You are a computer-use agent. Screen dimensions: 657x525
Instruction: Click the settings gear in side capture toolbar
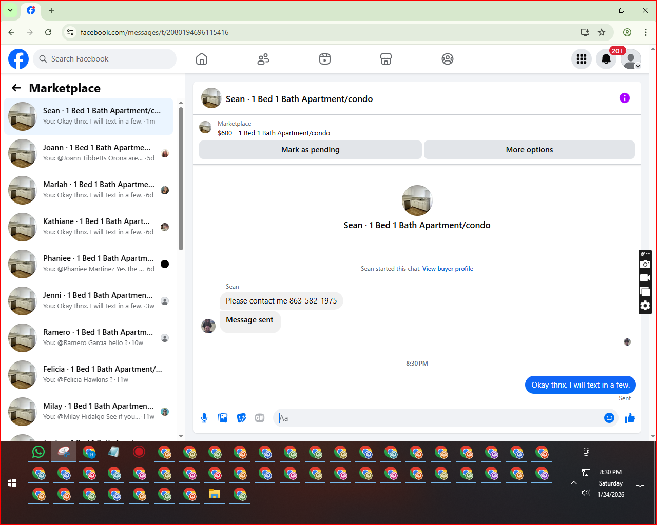click(645, 306)
